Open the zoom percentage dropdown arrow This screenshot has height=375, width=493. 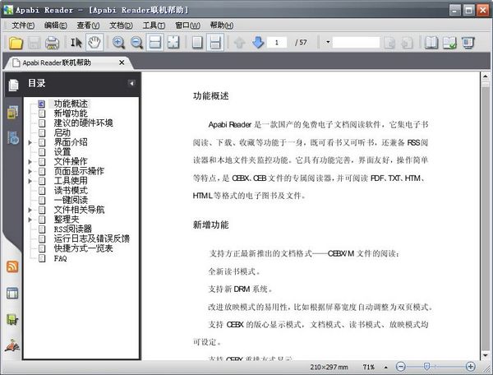(385, 366)
